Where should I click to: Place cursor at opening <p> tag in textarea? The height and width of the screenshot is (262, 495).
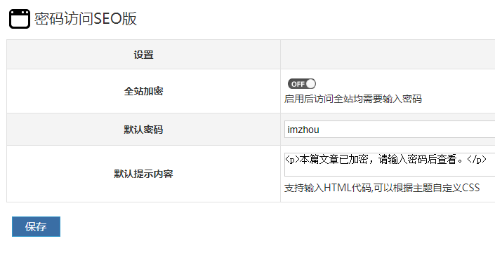point(292,160)
